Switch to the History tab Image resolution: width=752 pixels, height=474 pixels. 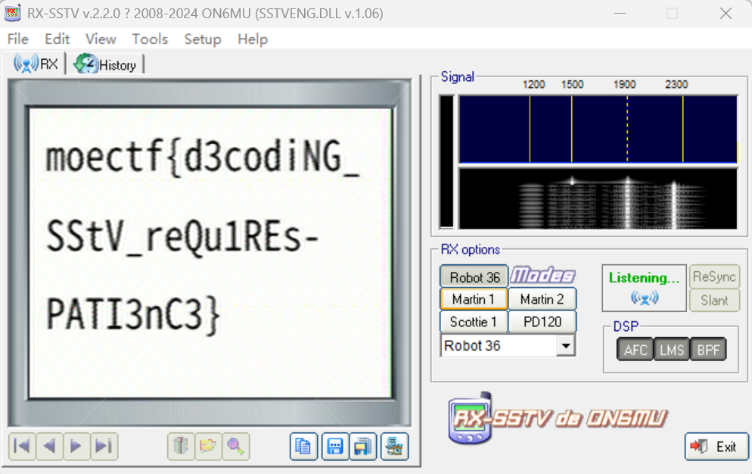coord(107,65)
